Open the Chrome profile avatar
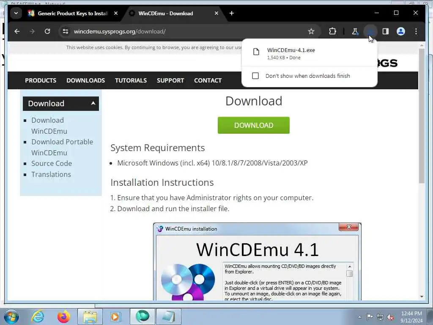The image size is (433, 325). point(401,31)
